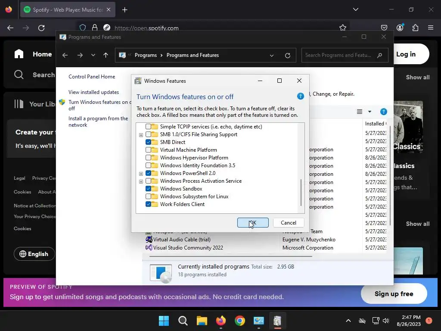Viewport: 441px width, 331px height.
Task: Uncheck the SMB Direct checkbox
Action: 148,142
